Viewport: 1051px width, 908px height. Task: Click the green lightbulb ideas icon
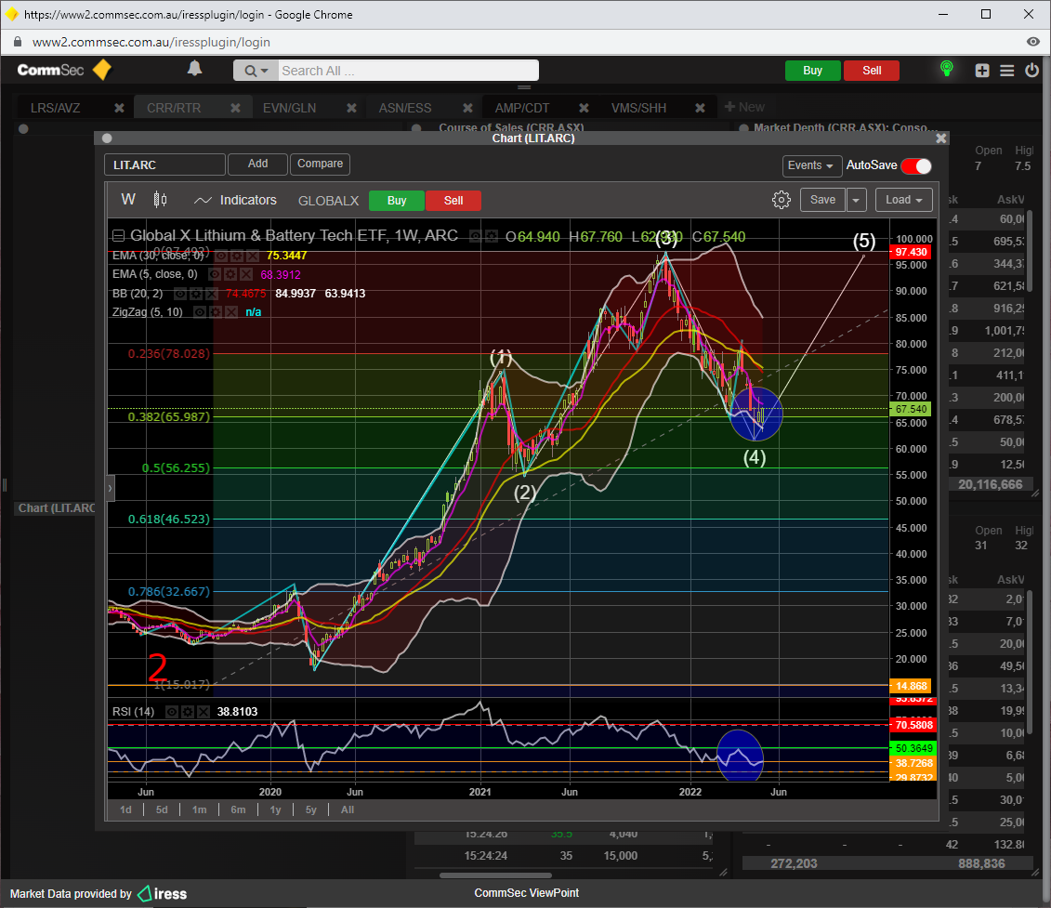point(946,69)
